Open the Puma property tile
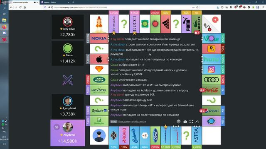The image size is (266, 149). coord(186,24)
